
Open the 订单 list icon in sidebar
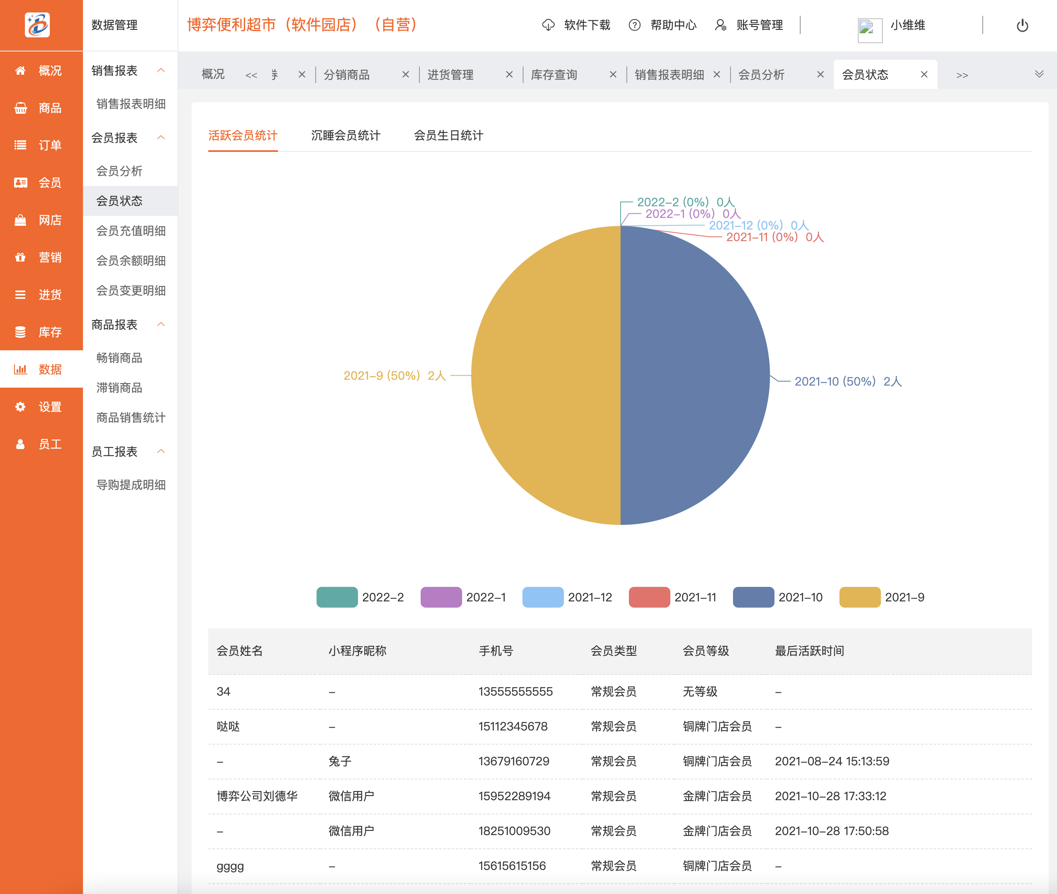tap(20, 145)
